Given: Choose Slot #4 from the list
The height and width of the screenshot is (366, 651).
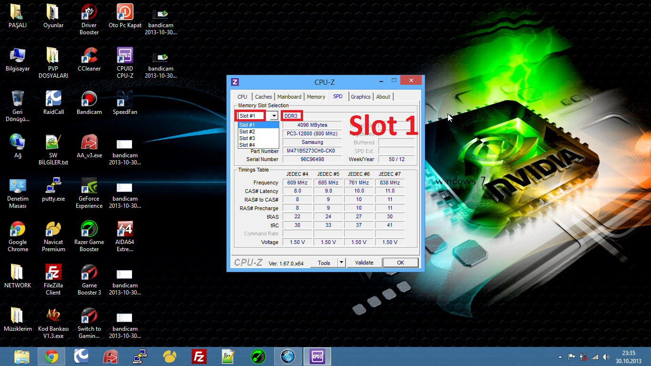Looking at the screenshot, I should [x=258, y=145].
